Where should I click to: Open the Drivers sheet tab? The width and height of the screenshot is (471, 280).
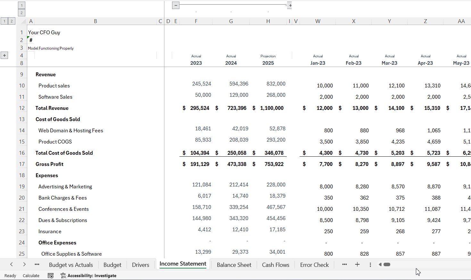tap(141, 265)
